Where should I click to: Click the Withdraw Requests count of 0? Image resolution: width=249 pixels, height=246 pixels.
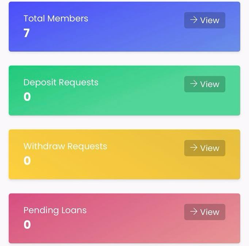point(27,161)
